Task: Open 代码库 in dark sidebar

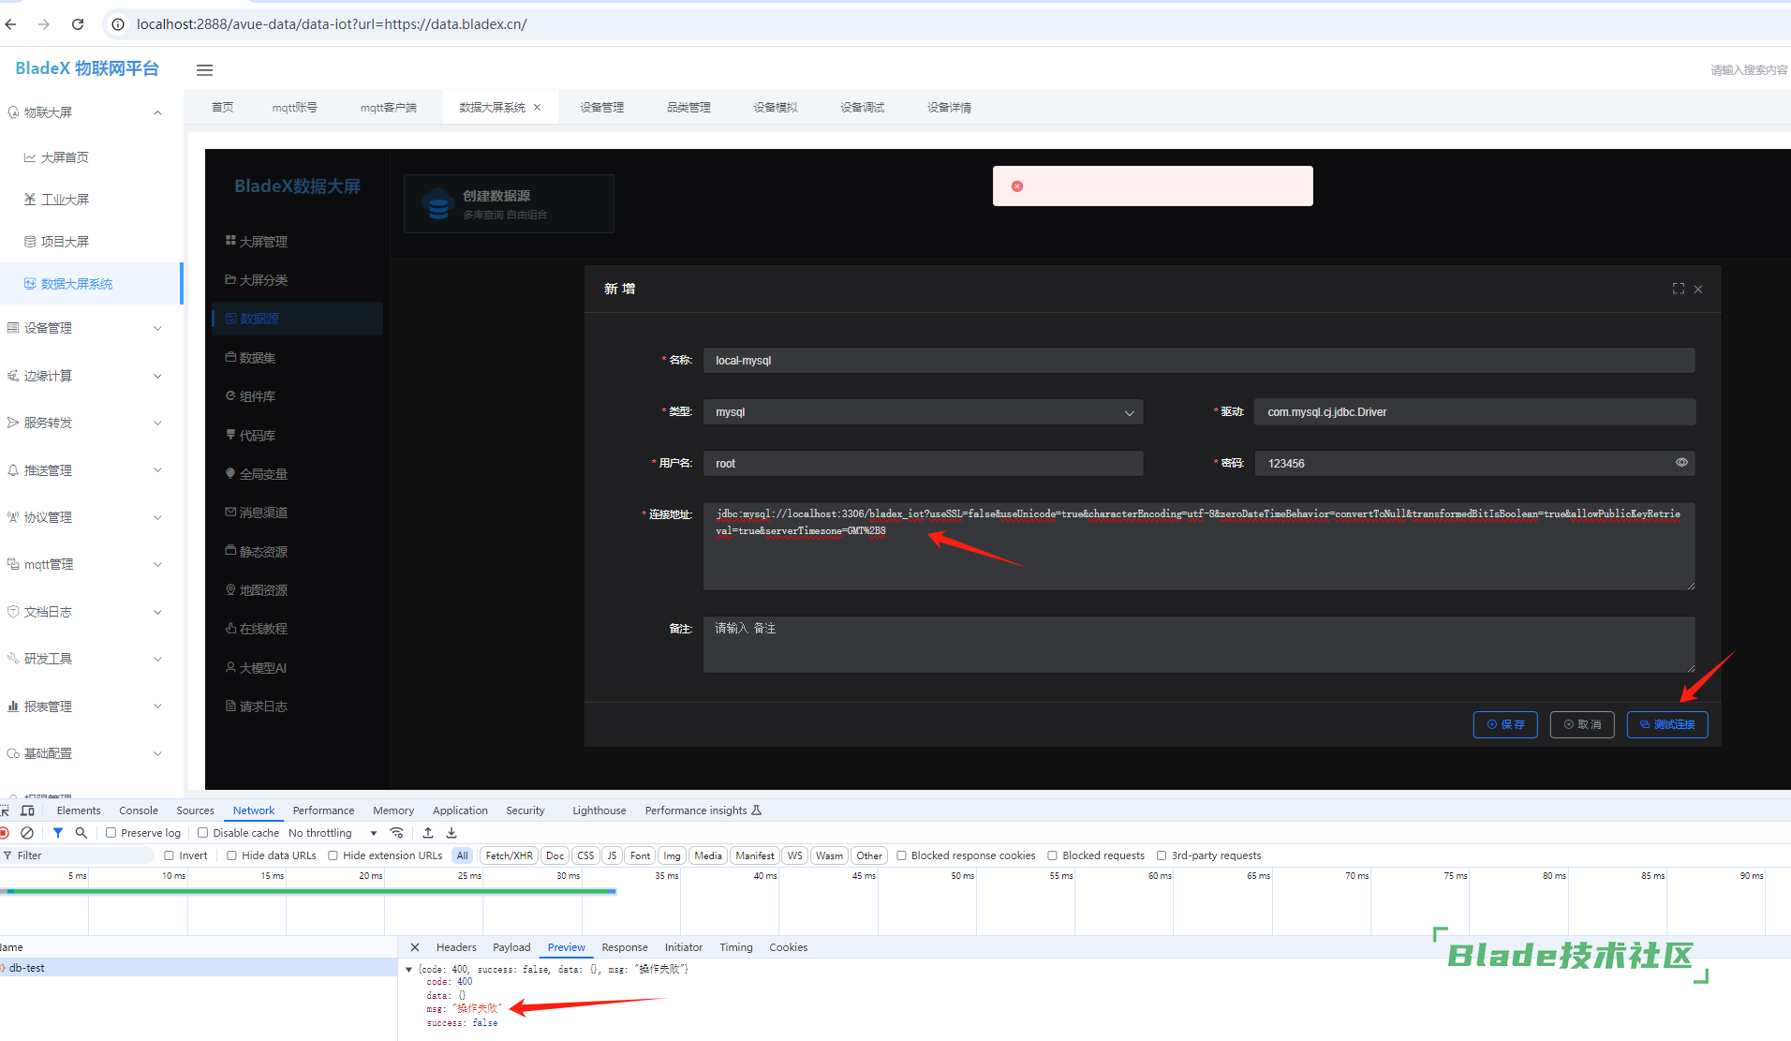Action: click(250, 436)
